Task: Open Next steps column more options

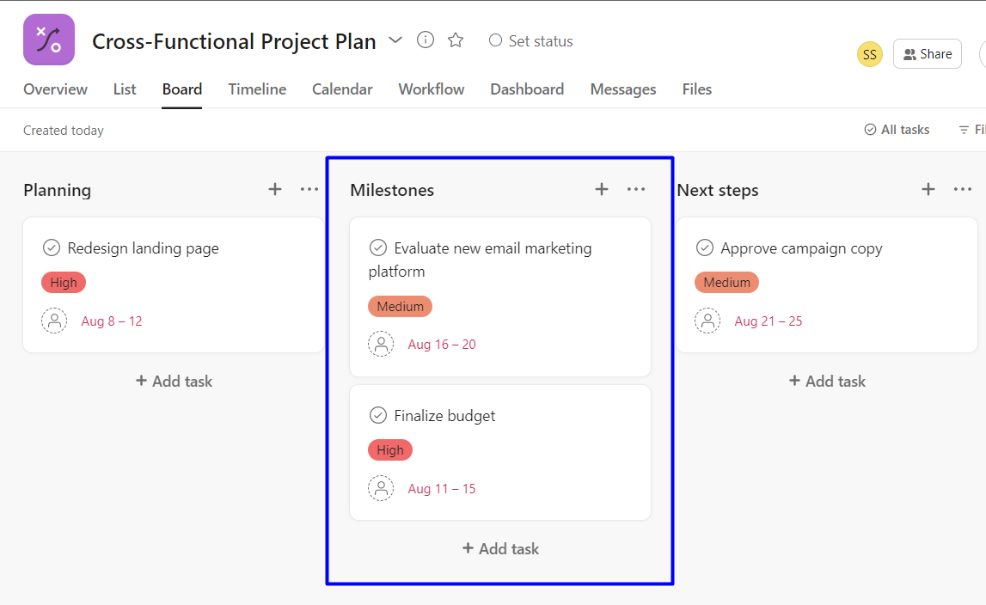Action: 963,189
